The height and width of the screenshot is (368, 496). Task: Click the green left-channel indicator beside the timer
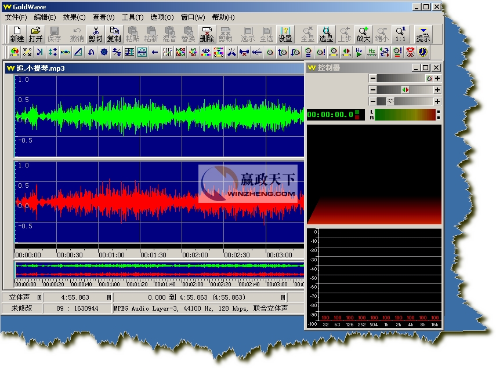357,112
